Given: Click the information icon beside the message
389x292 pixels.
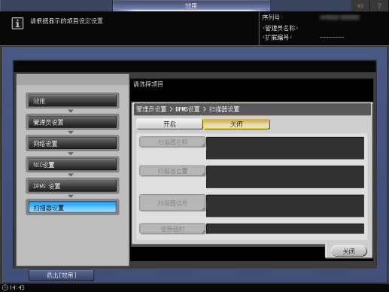Looking at the screenshot, I should [17, 23].
